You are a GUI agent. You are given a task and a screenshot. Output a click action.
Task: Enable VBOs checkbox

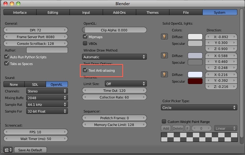85,44
